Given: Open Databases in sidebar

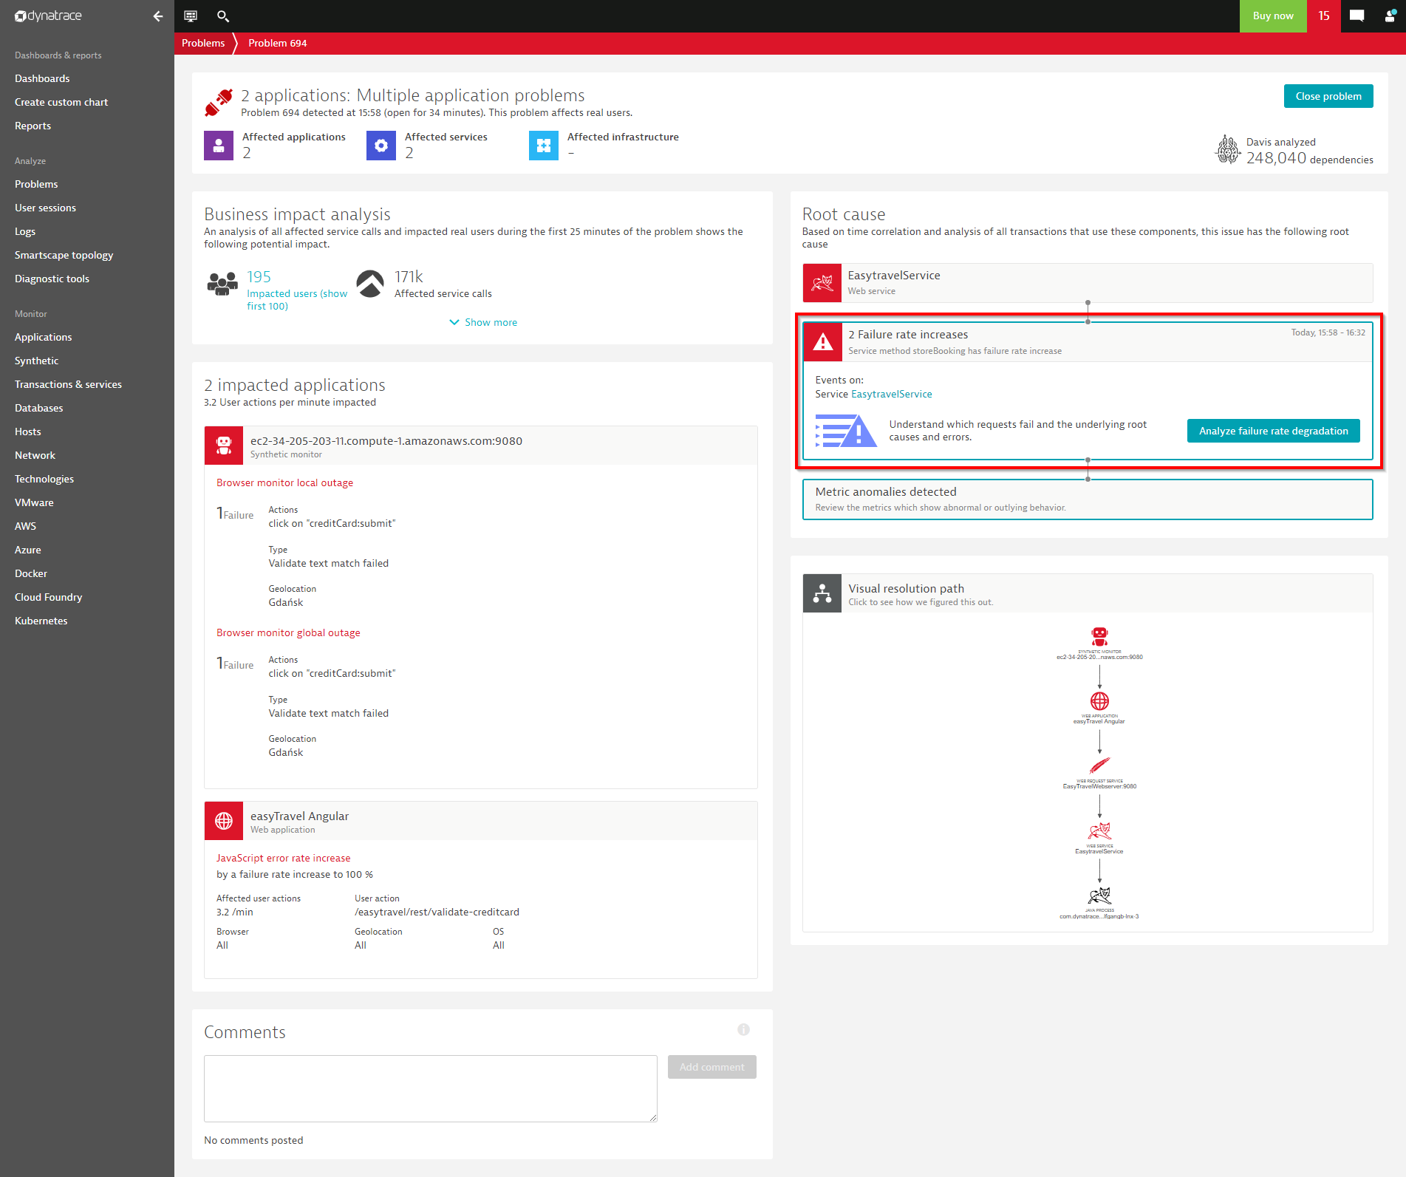Looking at the screenshot, I should click(x=38, y=408).
